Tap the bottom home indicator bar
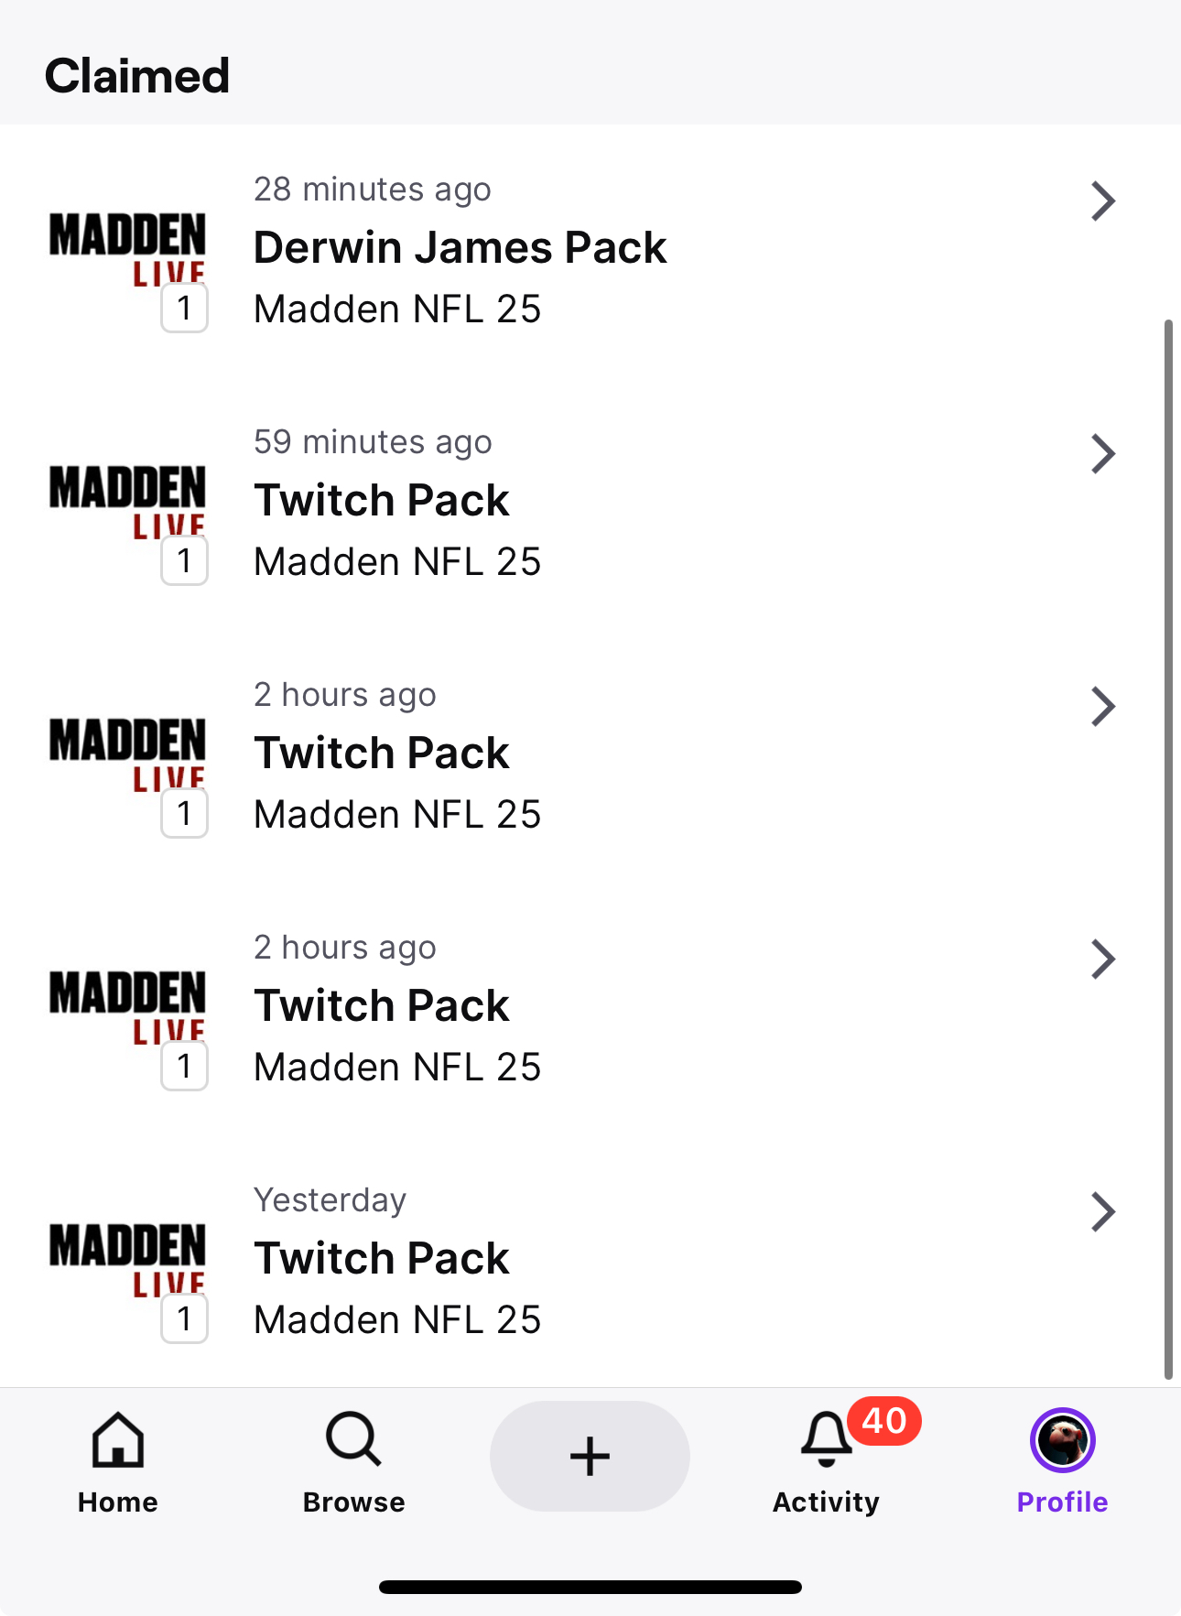 (x=590, y=1587)
